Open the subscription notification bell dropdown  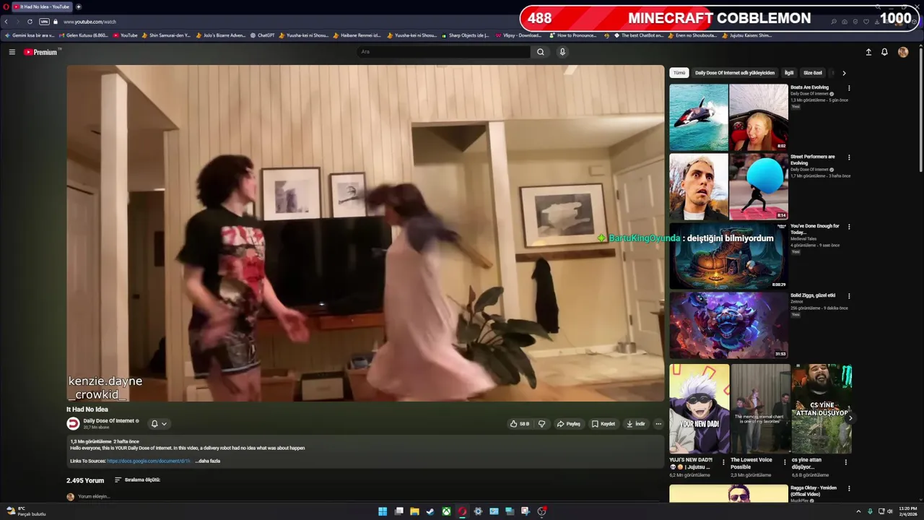[158, 424]
